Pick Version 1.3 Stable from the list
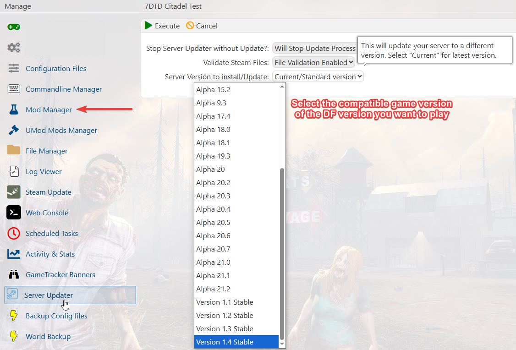This screenshot has height=350, width=516. (x=236, y=328)
